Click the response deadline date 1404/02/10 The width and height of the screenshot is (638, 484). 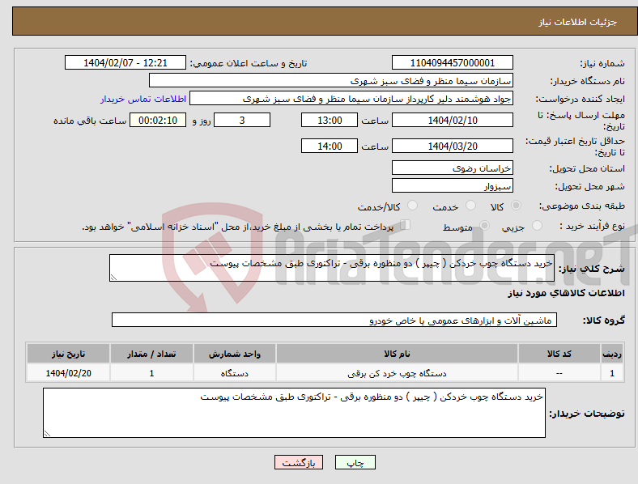[x=453, y=120]
